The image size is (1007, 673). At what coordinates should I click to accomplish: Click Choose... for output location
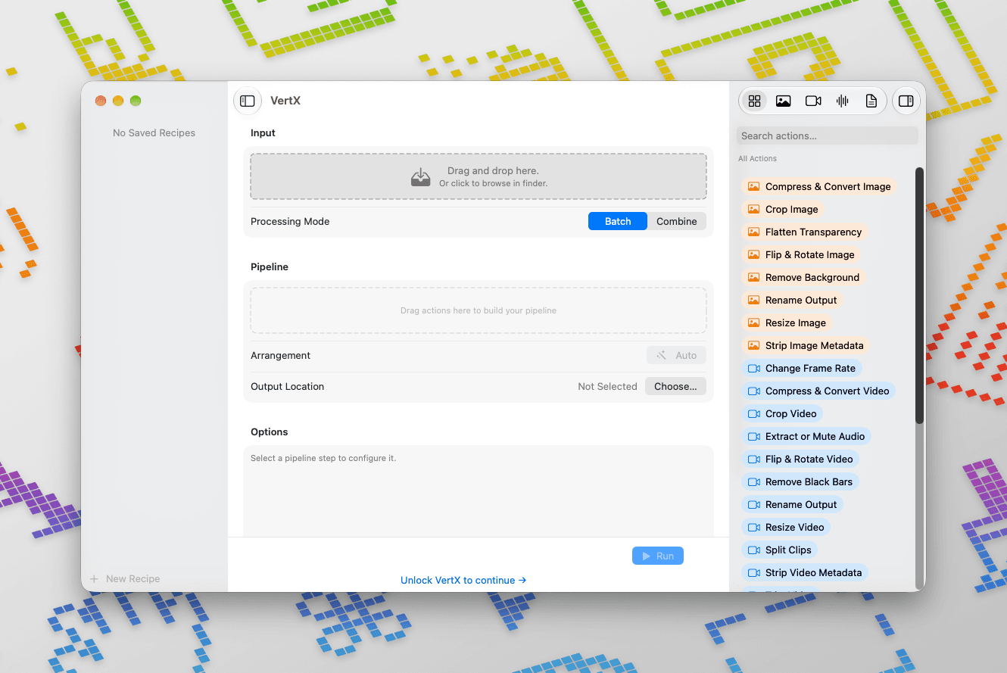(675, 386)
